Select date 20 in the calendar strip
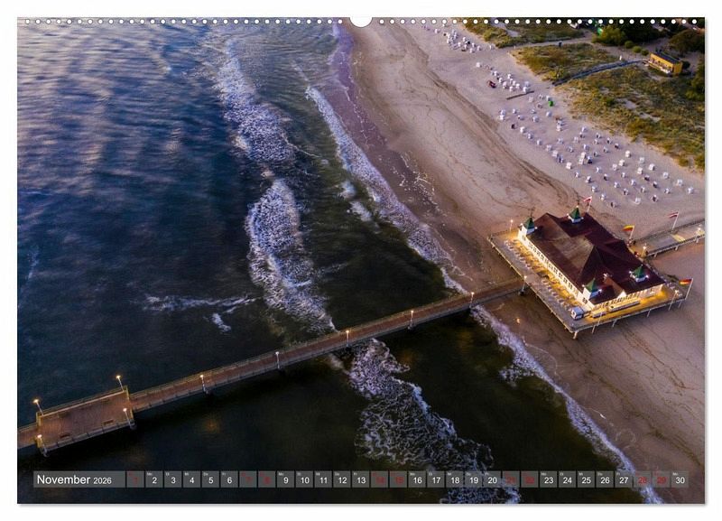This screenshot has height=521, width=722. pos(492,480)
